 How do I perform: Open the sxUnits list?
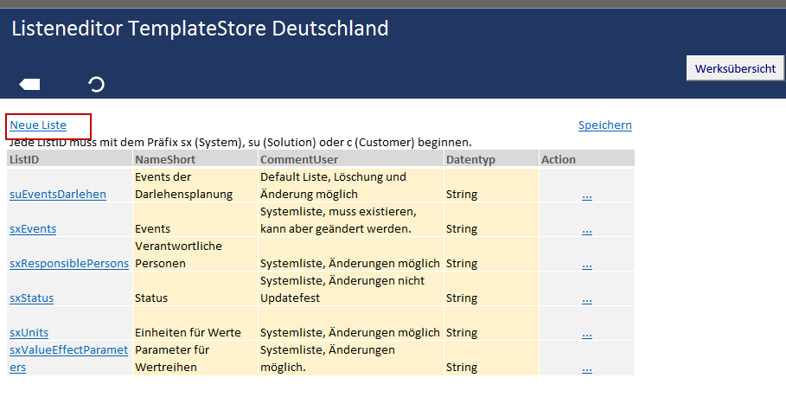pos(29,332)
